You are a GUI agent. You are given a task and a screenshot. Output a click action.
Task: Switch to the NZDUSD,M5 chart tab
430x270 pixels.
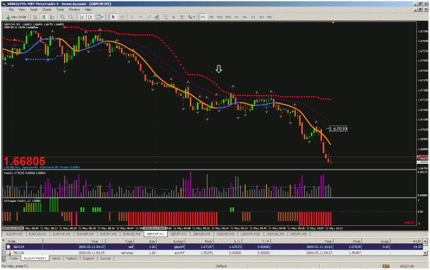click(226, 234)
